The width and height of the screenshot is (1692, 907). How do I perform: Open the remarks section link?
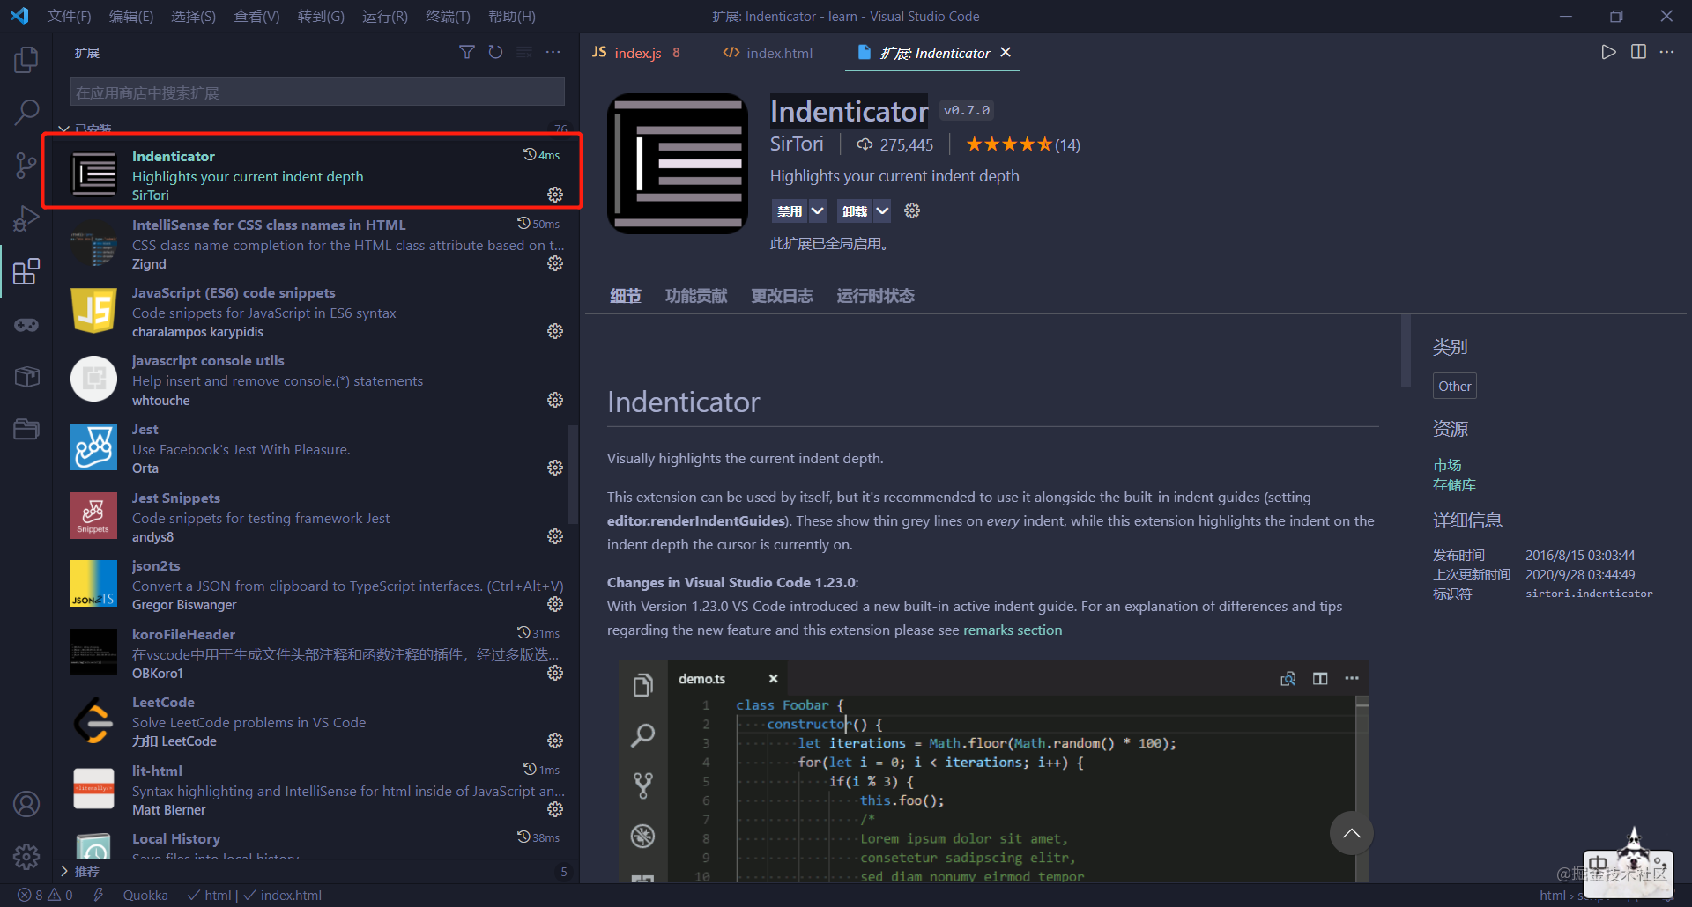tap(1013, 630)
